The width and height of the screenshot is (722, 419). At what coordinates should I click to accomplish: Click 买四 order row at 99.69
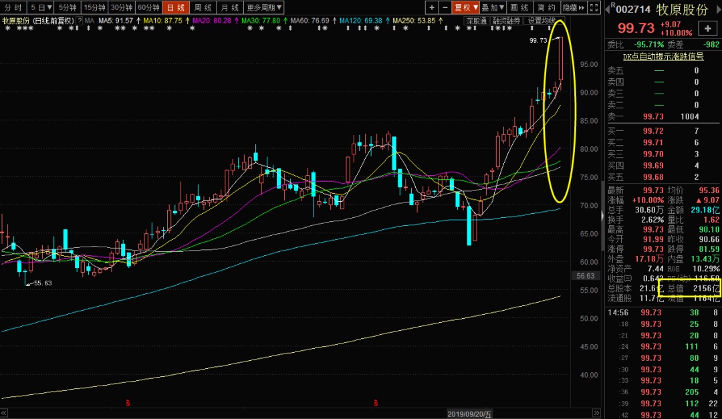point(663,166)
